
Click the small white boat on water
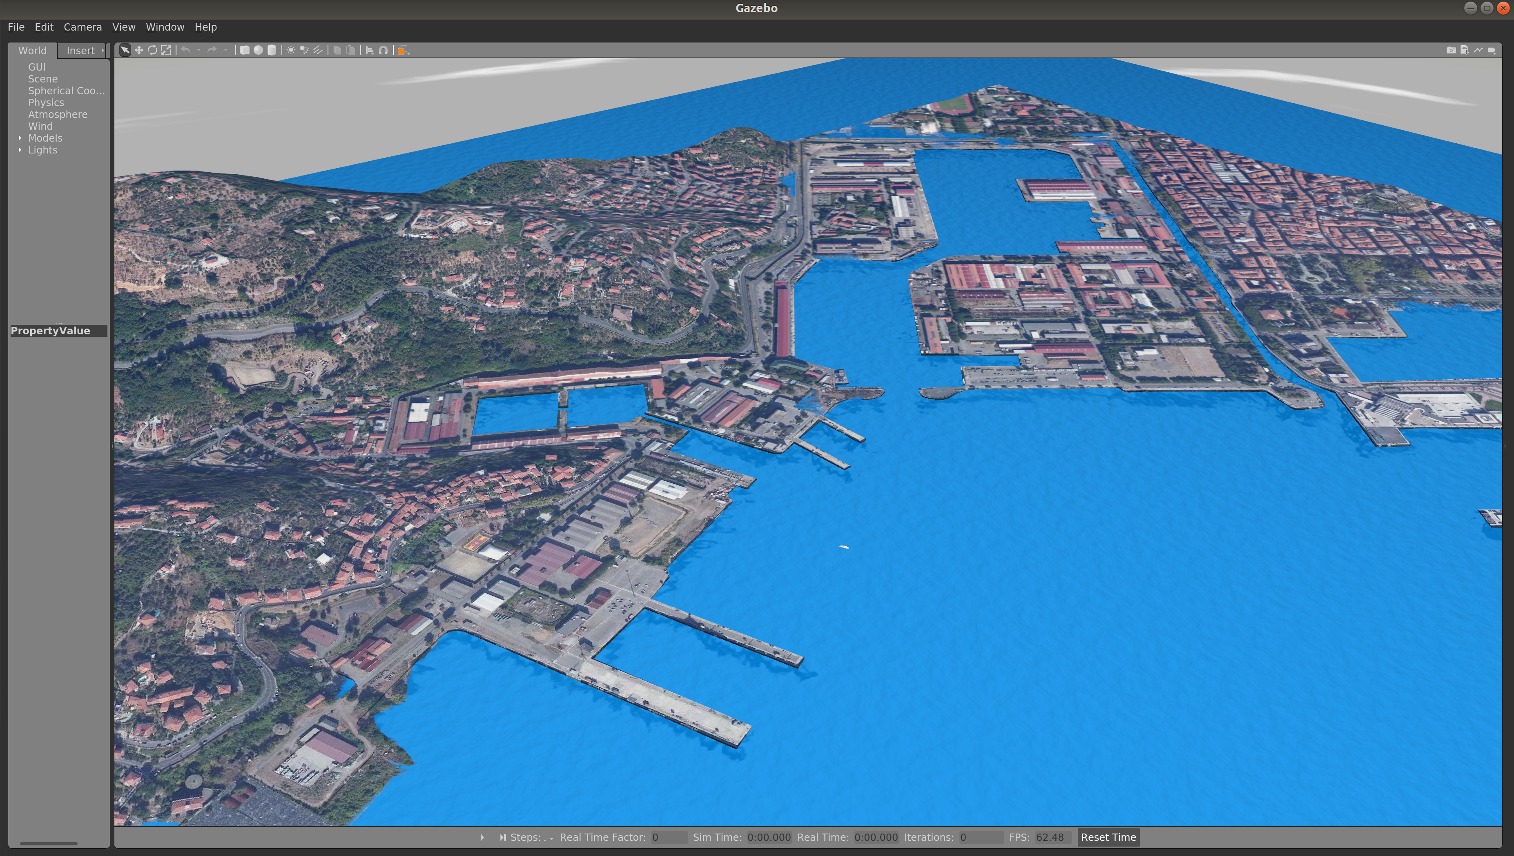point(844,547)
